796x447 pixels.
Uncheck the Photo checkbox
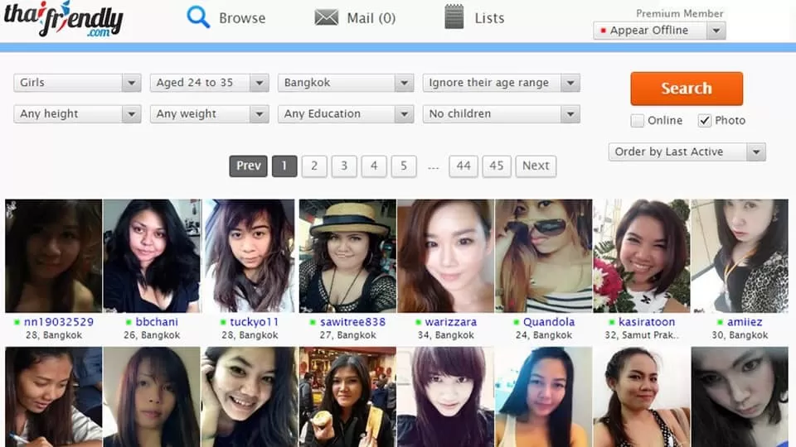pos(705,121)
